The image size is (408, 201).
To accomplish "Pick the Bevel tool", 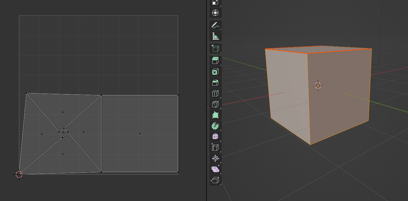I will [215, 83].
